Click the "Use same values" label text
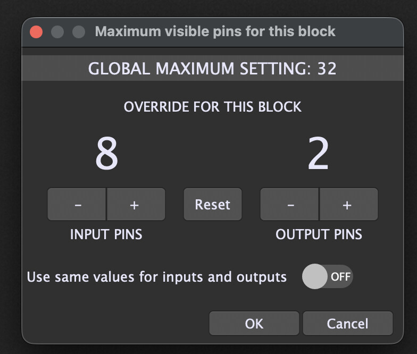This screenshot has height=354, width=417. pos(156,277)
